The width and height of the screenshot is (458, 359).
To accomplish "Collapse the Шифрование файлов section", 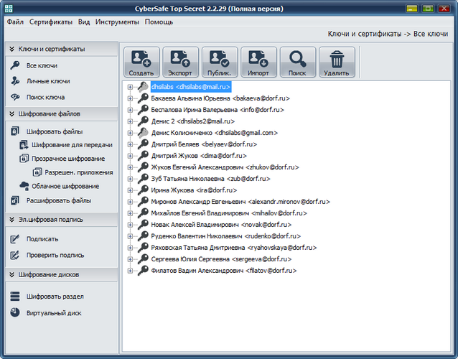I will click(x=11, y=113).
